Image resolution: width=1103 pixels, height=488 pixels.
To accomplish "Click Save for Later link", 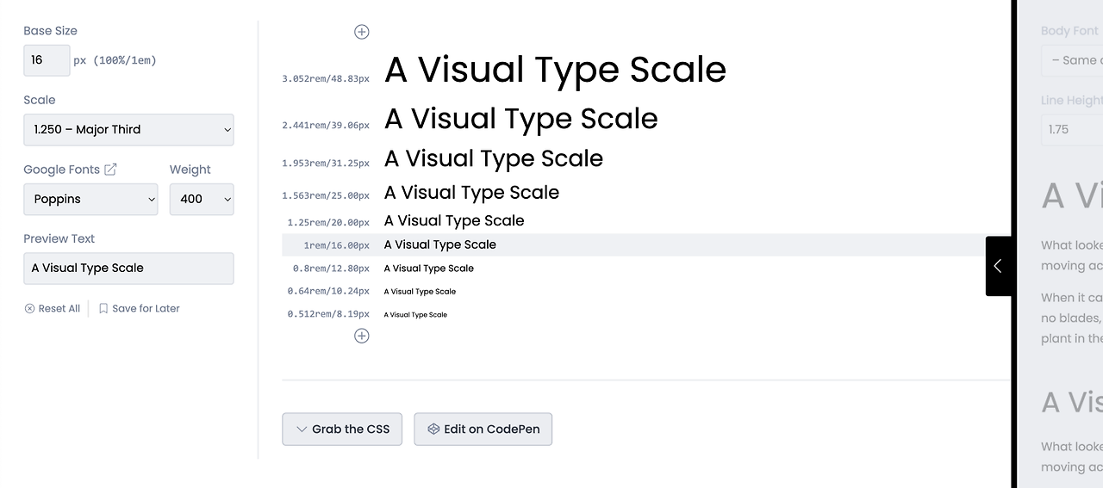I will point(139,308).
